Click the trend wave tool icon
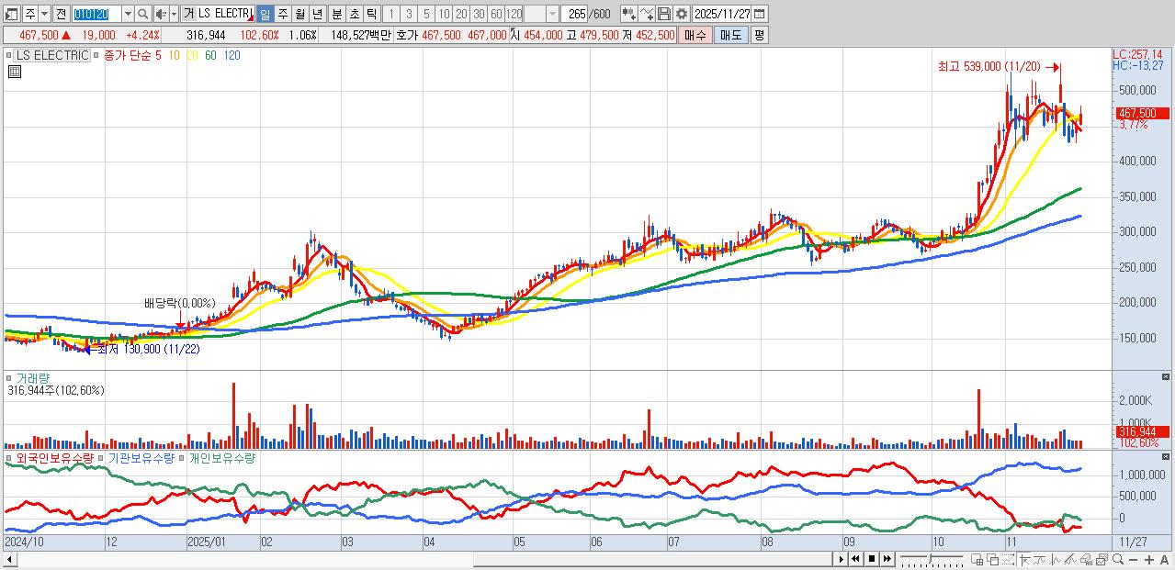 pyautogui.click(x=1039, y=559)
